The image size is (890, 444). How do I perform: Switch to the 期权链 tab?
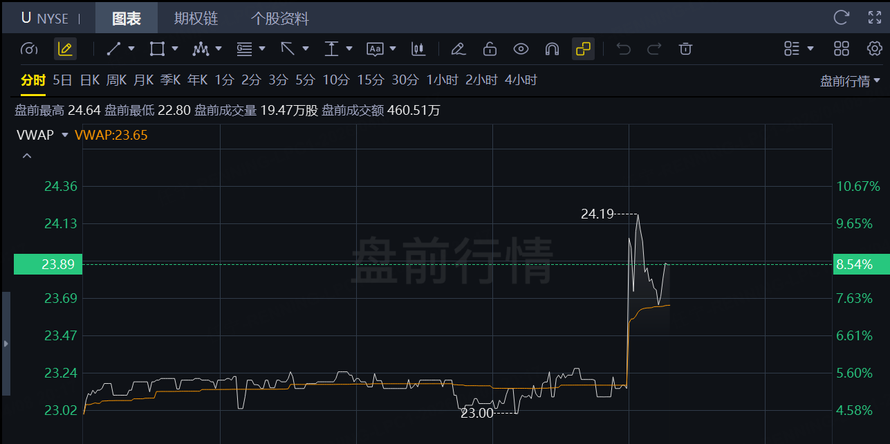196,18
